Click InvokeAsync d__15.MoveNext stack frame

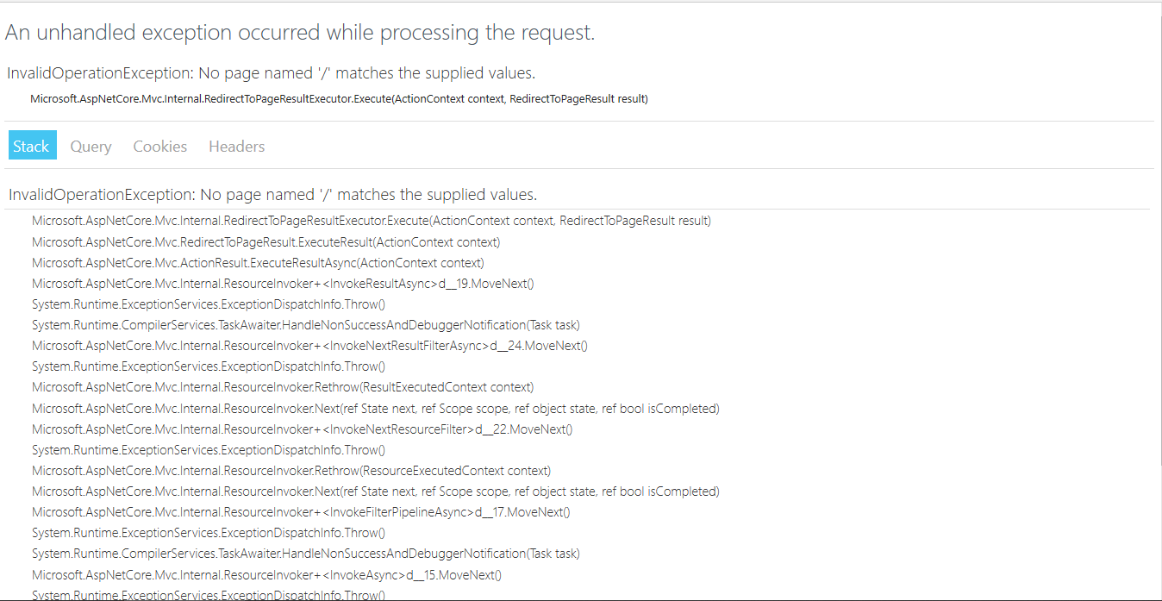(266, 574)
